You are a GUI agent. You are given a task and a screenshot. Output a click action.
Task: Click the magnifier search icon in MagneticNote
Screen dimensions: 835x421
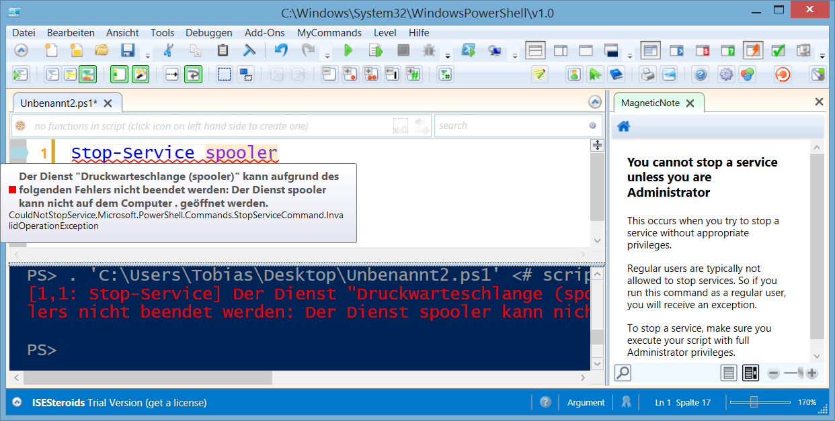click(x=623, y=373)
